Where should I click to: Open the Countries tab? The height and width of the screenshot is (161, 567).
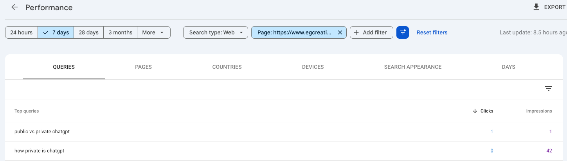pyautogui.click(x=227, y=67)
